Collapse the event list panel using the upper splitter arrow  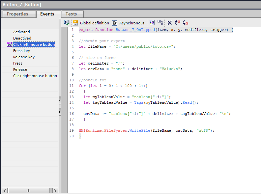(x=60, y=100)
